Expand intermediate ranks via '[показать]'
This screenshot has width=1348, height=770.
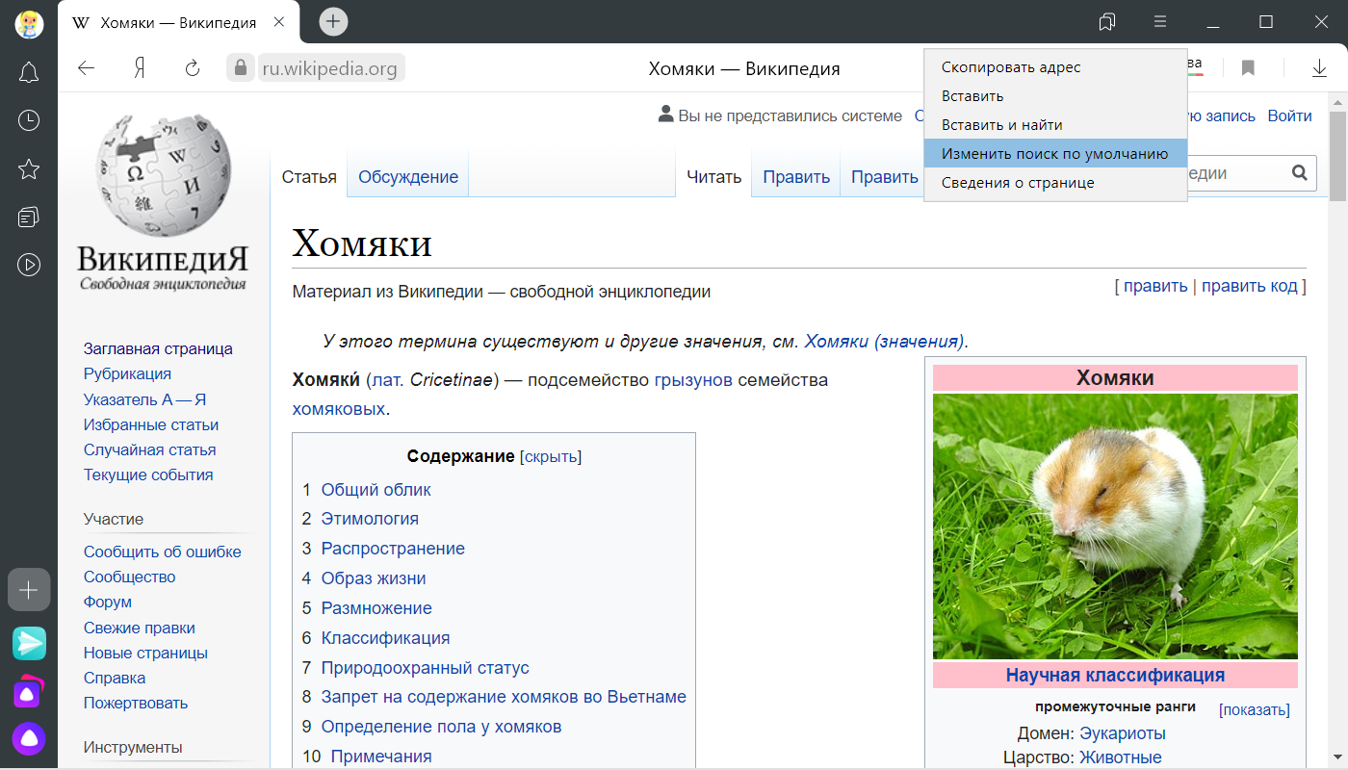[1255, 710]
